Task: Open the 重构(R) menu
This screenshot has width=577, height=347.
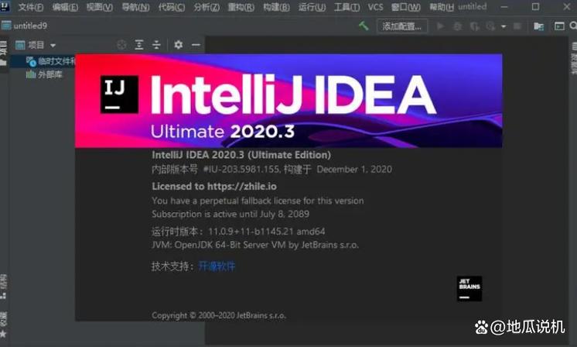Action: [x=241, y=7]
